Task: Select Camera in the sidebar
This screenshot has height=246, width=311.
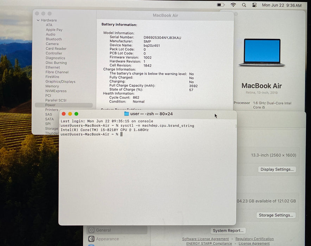Action: [x=52, y=44]
